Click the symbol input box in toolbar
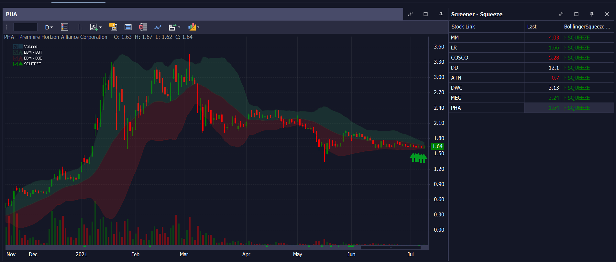This screenshot has height=262, width=616. [x=25, y=27]
